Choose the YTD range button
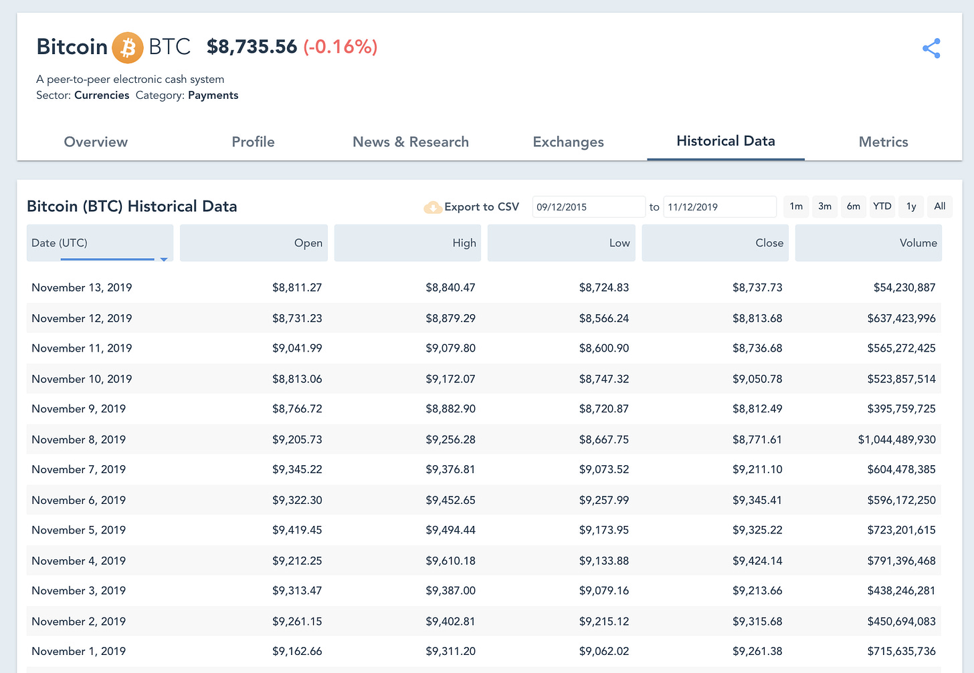The image size is (974, 673). [882, 207]
